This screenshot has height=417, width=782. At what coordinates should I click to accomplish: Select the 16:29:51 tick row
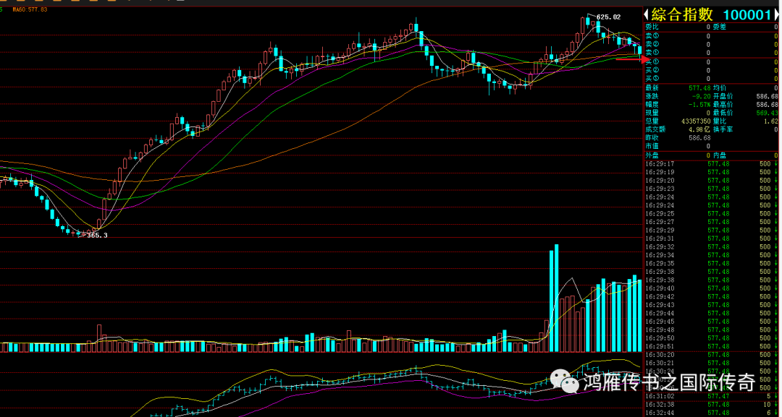tap(711, 346)
